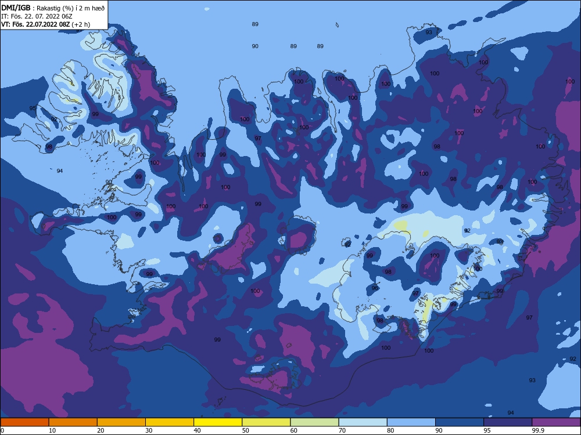This screenshot has width=581, height=435.
Task: Select the bright yellow 40–50 legend swatch
Action: [218, 422]
